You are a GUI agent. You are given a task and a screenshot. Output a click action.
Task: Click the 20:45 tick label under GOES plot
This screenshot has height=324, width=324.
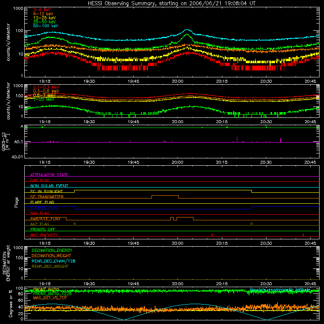pyautogui.click(x=310, y=162)
